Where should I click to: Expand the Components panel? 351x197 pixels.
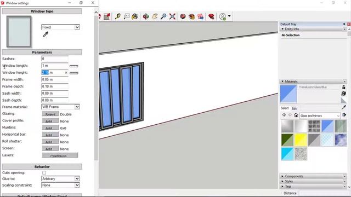[282, 176]
